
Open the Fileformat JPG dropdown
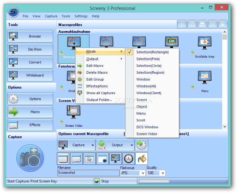(143, 173)
